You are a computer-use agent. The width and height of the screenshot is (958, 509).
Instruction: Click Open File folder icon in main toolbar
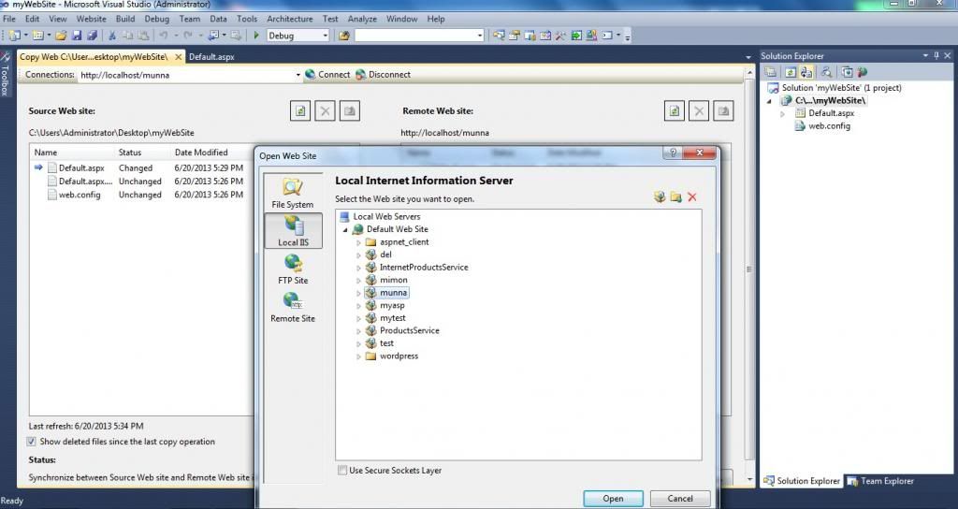(x=61, y=36)
